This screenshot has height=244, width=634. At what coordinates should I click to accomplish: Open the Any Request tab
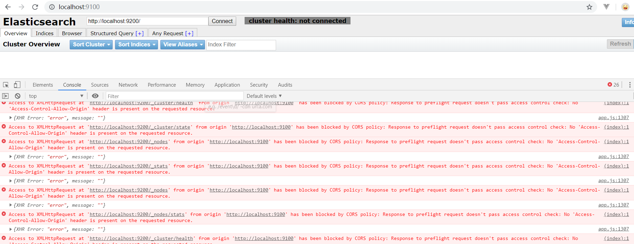[x=173, y=33]
